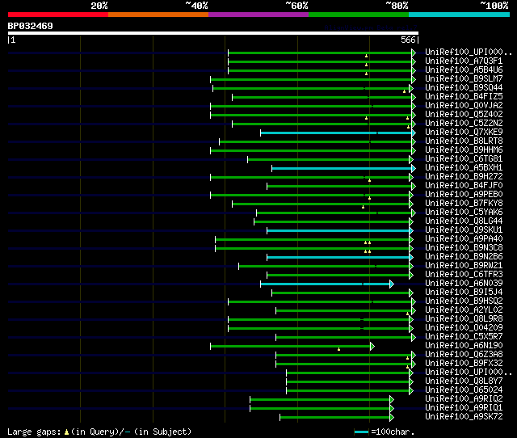Click the purple ~60% identity legend segment
This screenshot has width=517, height=438.
click(x=258, y=15)
